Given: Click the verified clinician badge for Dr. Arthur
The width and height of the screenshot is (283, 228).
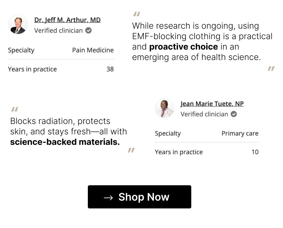Looking at the screenshot, I should pos(88,31).
